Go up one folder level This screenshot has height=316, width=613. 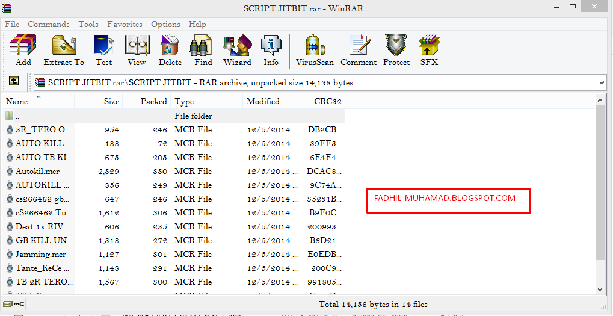[14, 81]
